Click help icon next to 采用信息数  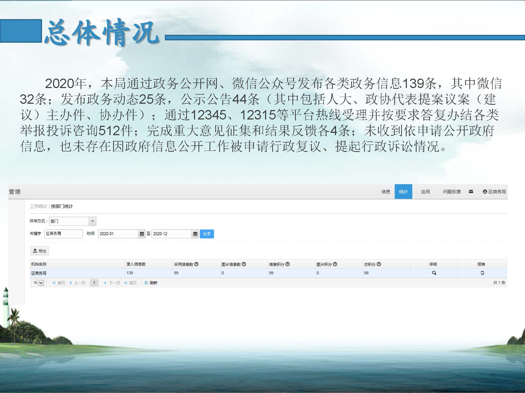click(x=196, y=264)
